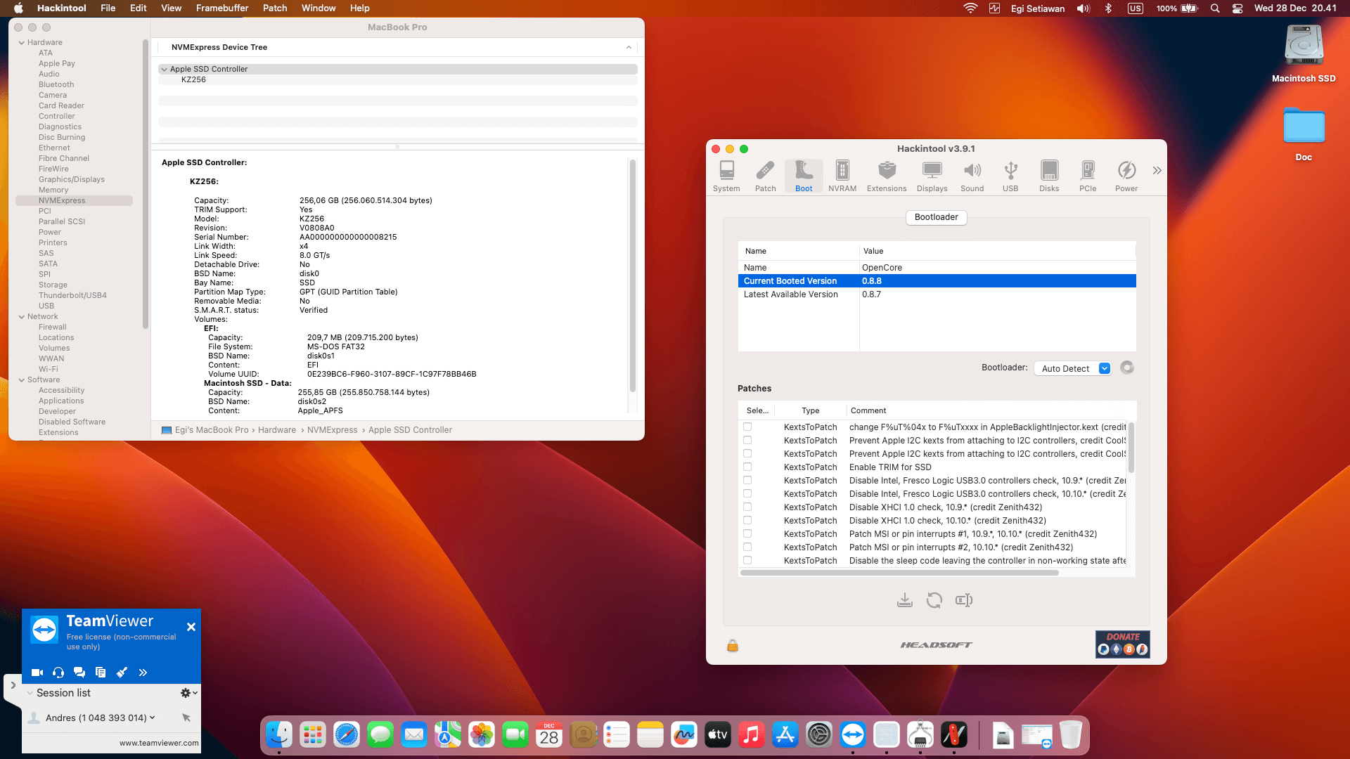Click the www.teamviewer.com link
The image size is (1350, 759).
[x=158, y=743]
